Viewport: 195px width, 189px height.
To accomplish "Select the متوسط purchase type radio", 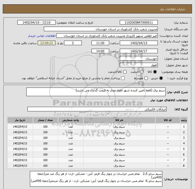I will point(146,78).
